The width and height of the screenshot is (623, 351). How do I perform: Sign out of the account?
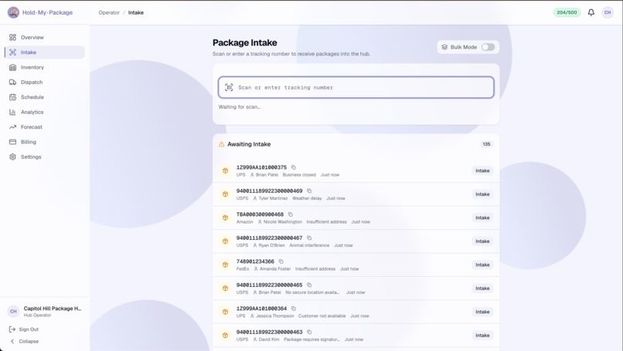[x=24, y=329]
